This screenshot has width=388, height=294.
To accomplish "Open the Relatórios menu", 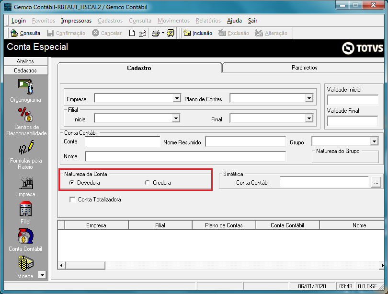I will 208,21.
